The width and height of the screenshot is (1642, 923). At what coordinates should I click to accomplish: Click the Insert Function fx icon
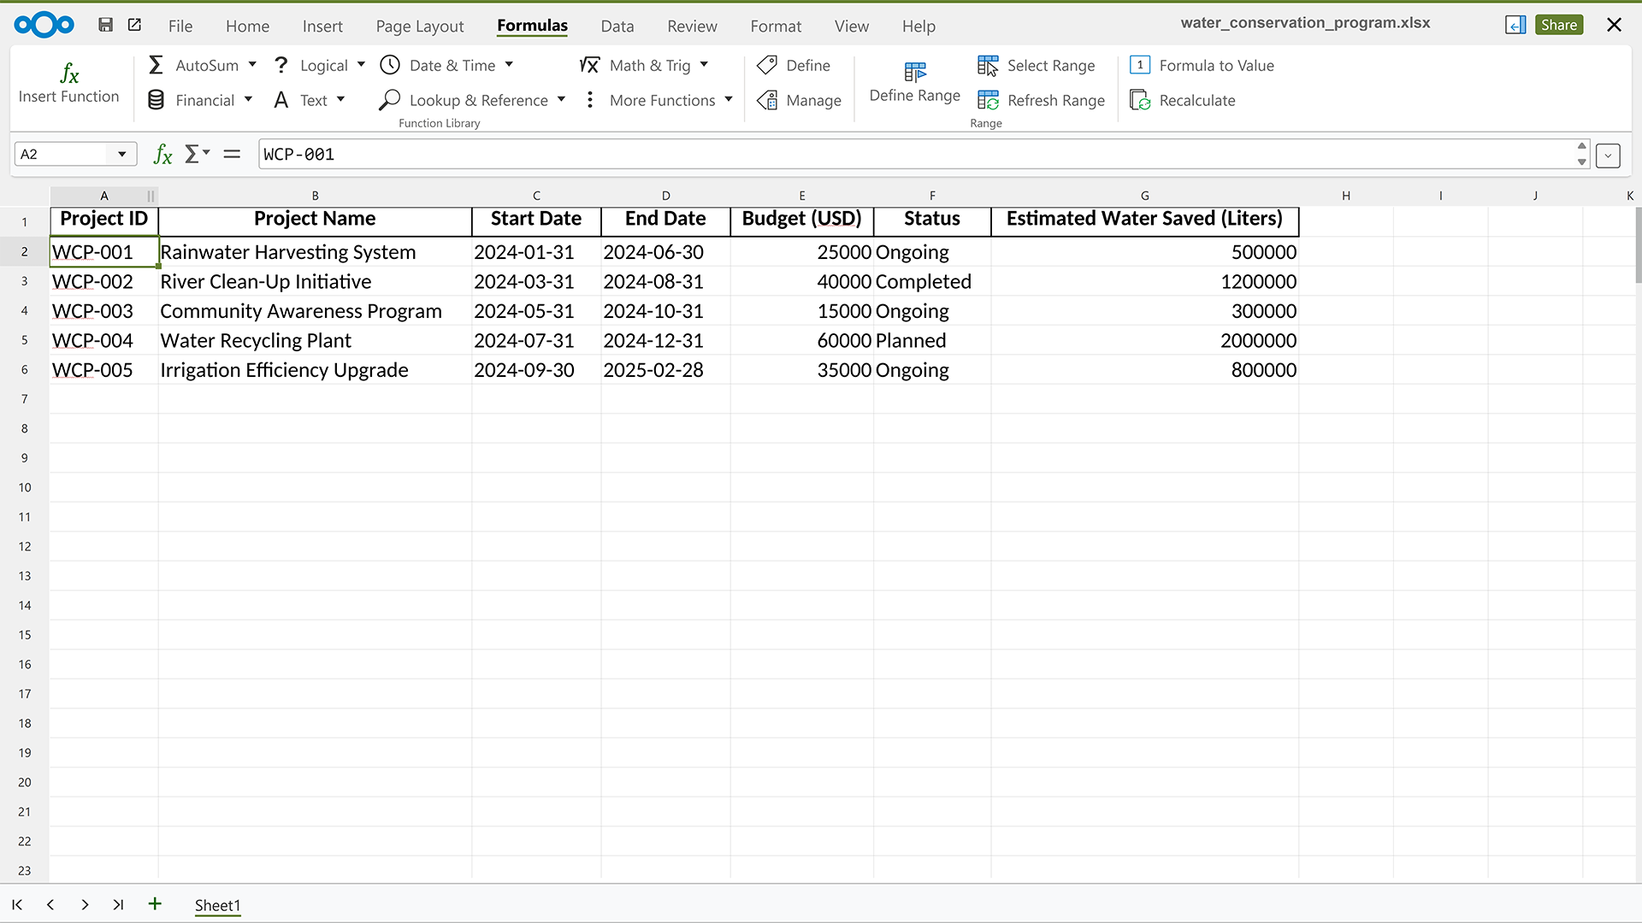(69, 73)
